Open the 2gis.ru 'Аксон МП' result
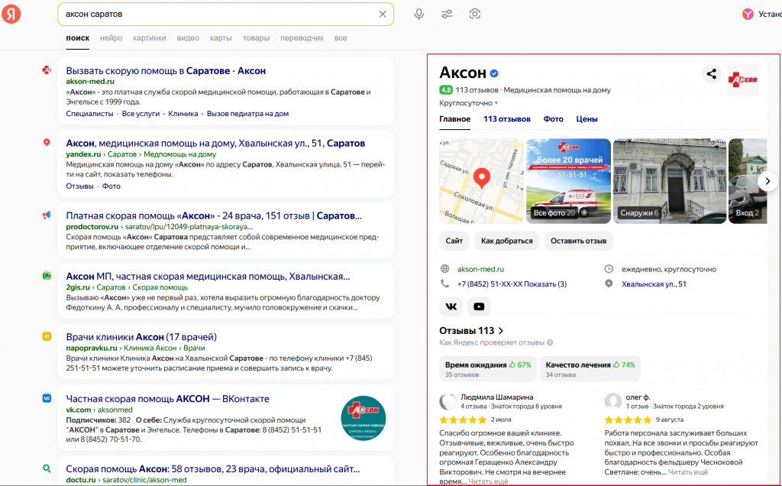Image resolution: width=782 pixels, height=486 pixels. (x=208, y=277)
